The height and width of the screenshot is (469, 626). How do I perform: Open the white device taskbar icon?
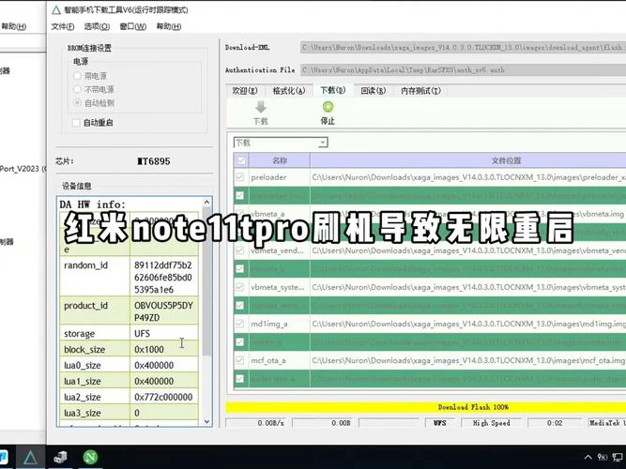(60, 458)
